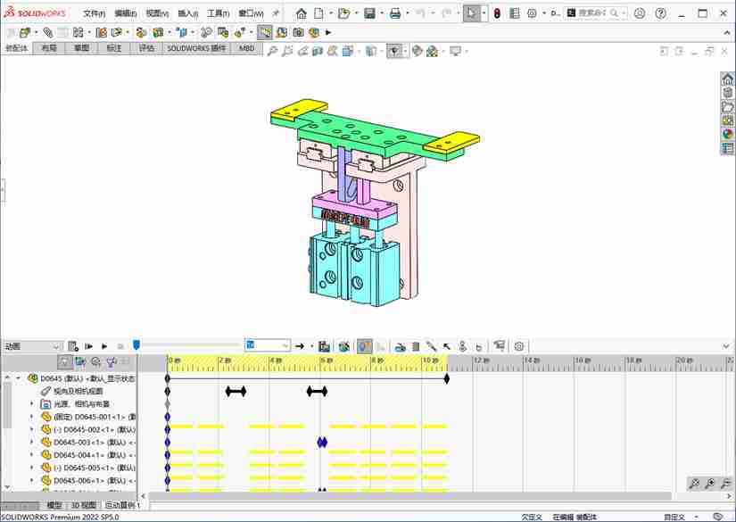The height and width of the screenshot is (522, 736).
Task: Click the Save icon in top toolbar
Action: click(x=369, y=13)
